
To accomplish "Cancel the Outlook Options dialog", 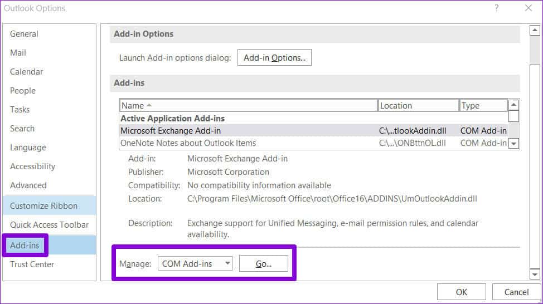I will point(516,292).
